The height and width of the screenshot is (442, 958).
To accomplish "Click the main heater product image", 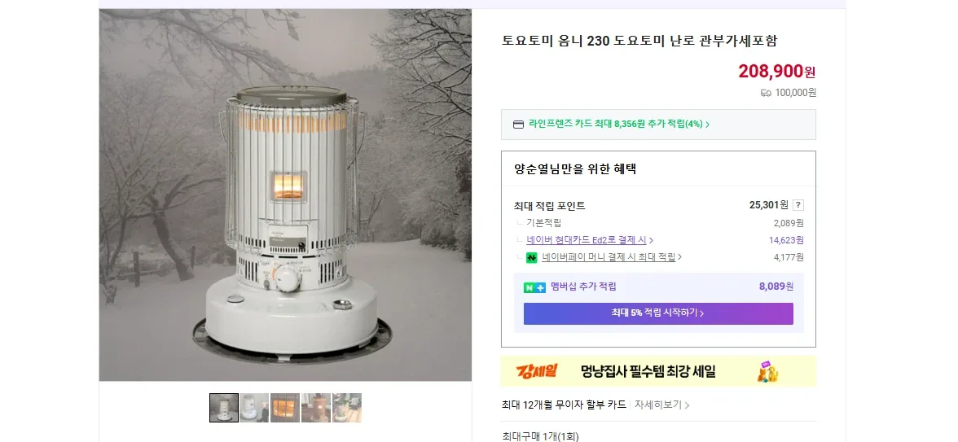I will tap(285, 195).
